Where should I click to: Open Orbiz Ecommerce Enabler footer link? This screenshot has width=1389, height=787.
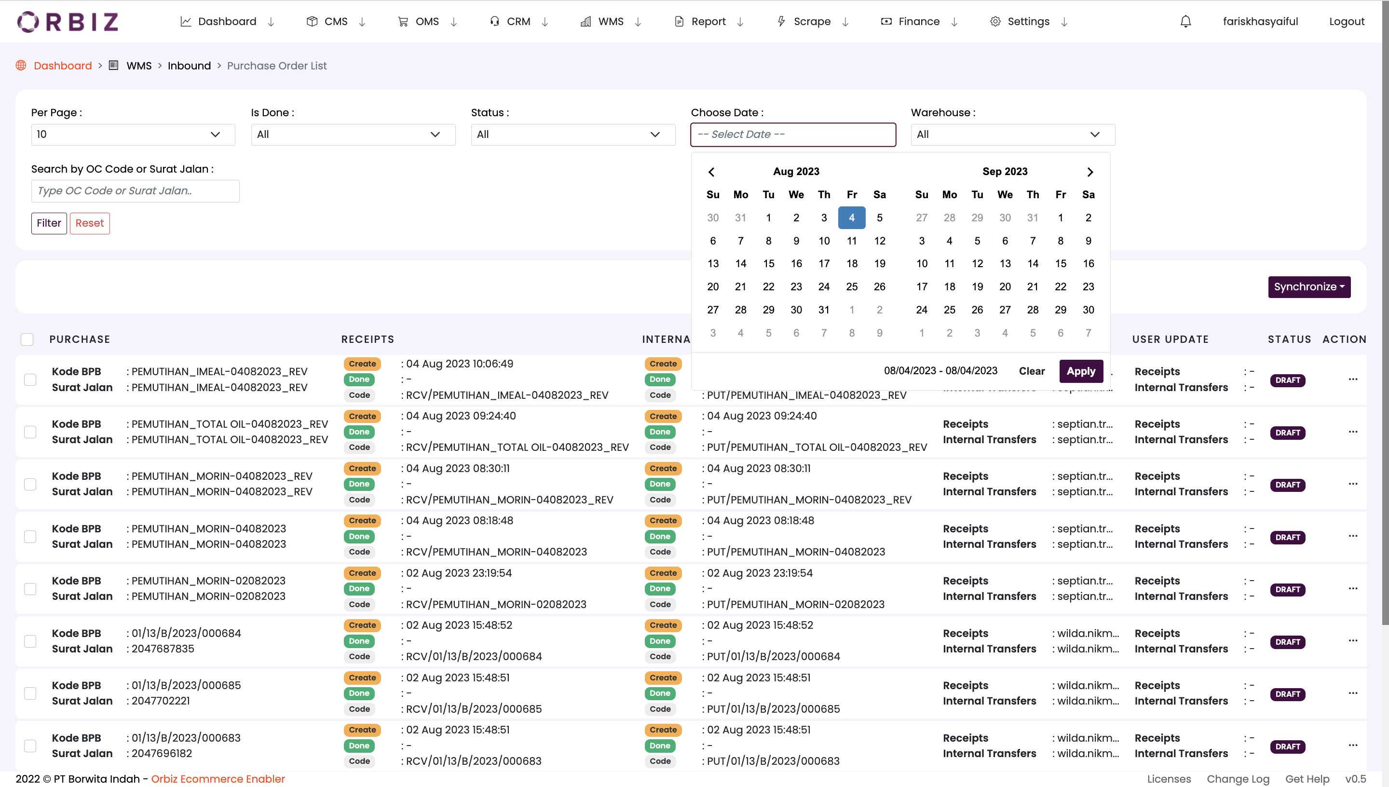coord(218,779)
